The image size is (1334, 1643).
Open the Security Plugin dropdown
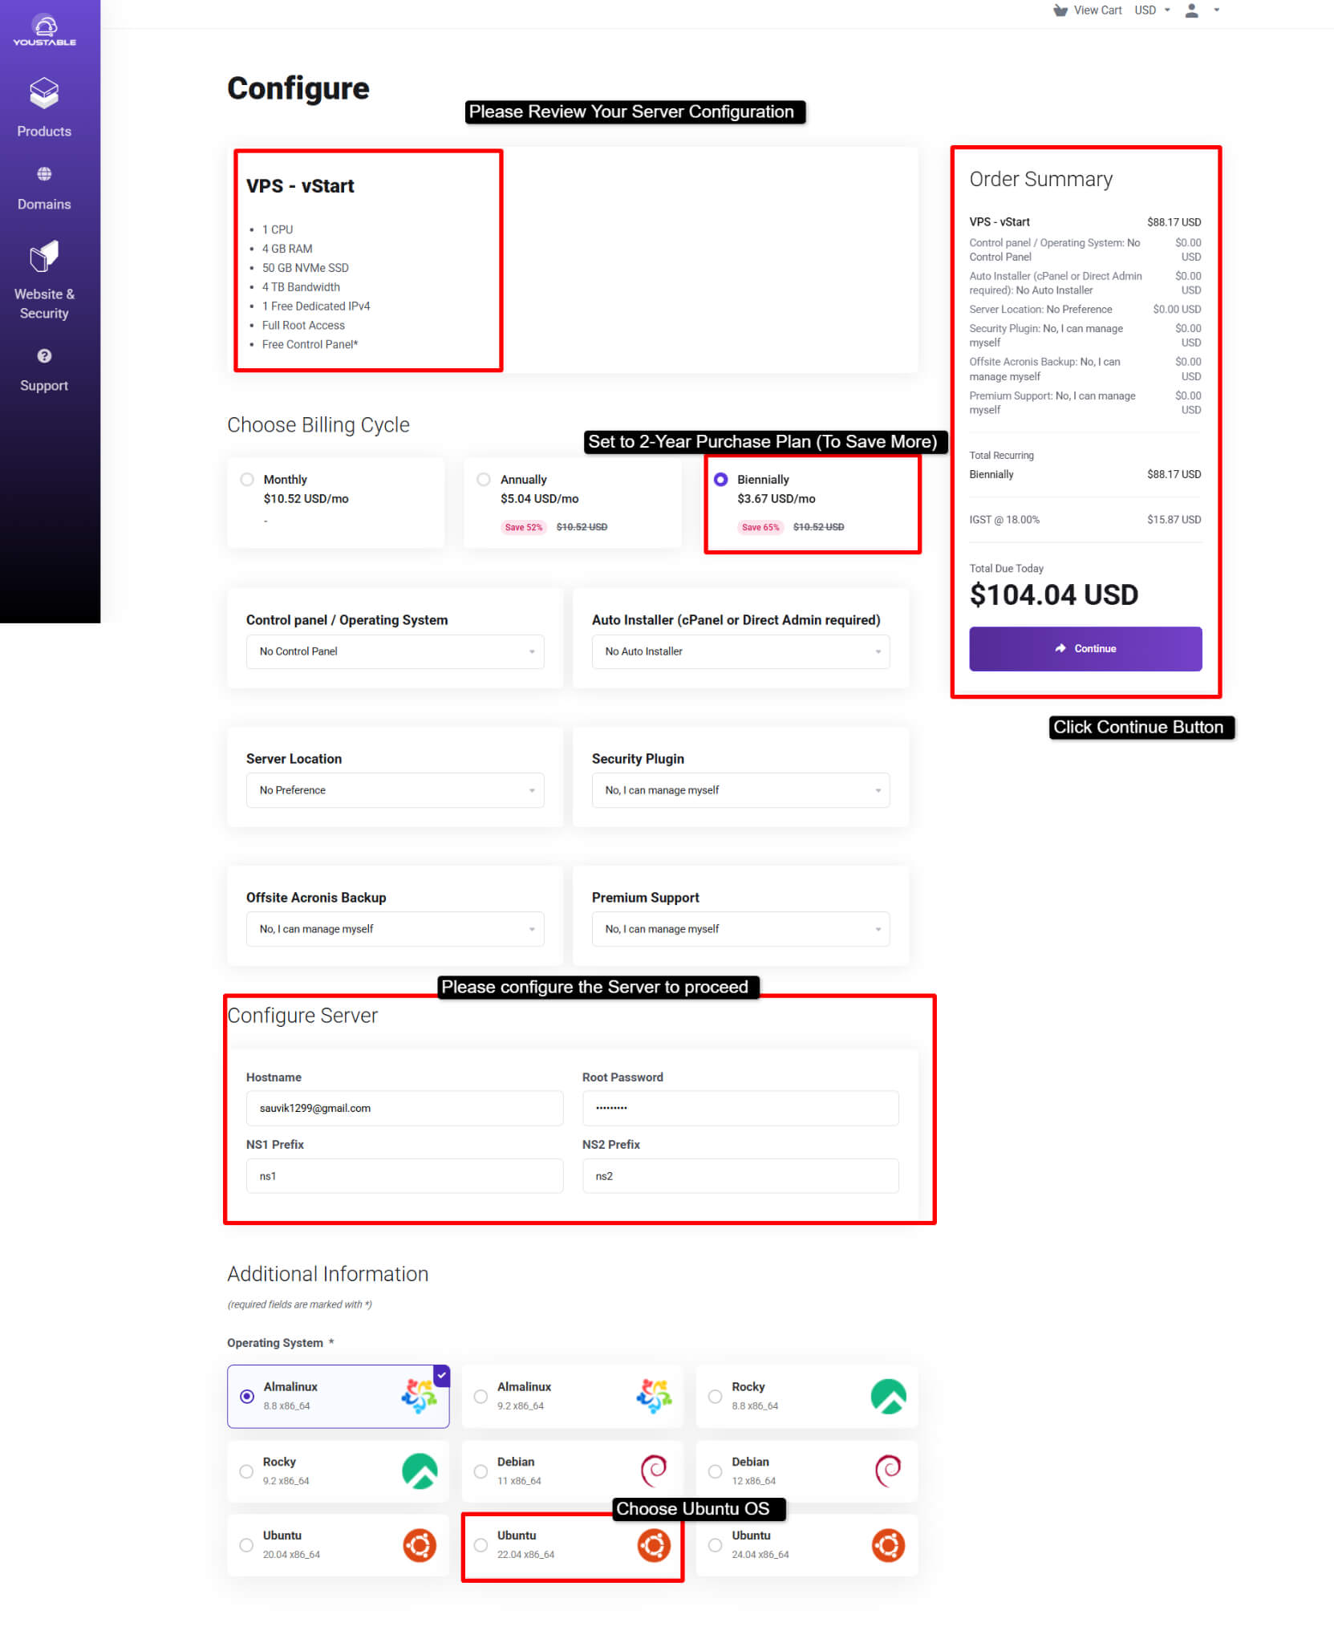[x=740, y=790]
